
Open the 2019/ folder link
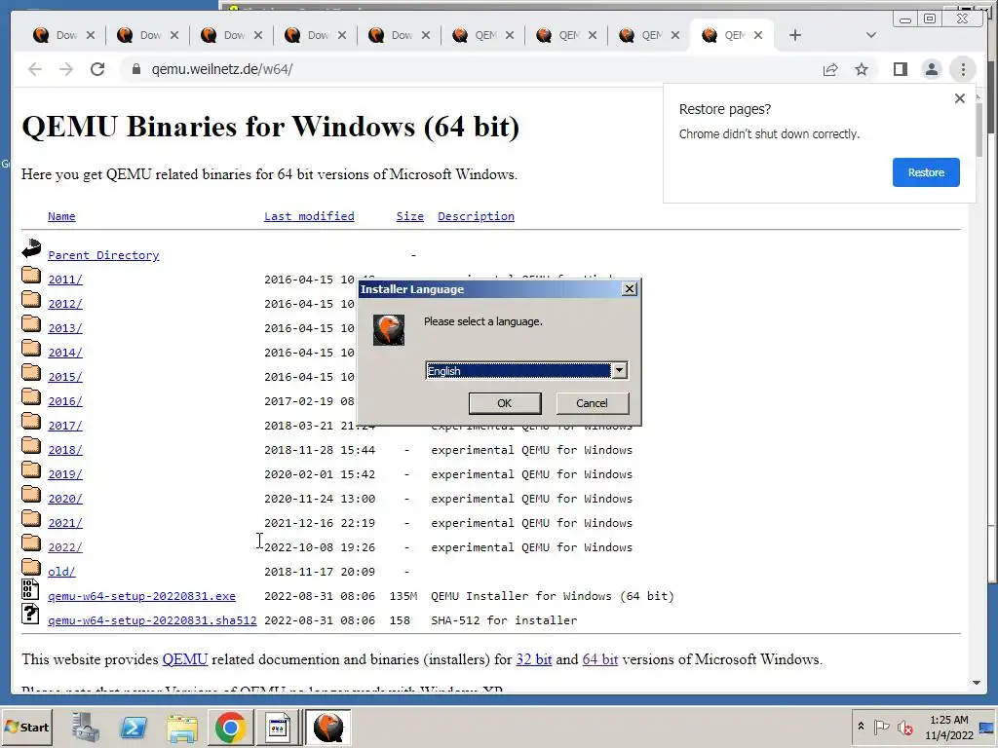point(65,474)
